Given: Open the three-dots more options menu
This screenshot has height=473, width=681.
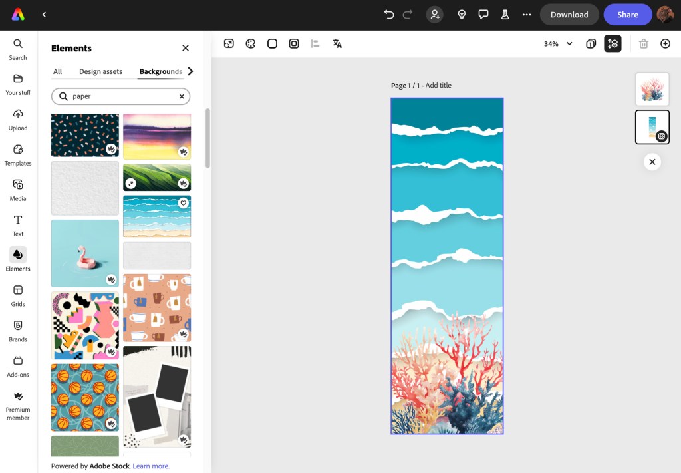Looking at the screenshot, I should point(527,15).
